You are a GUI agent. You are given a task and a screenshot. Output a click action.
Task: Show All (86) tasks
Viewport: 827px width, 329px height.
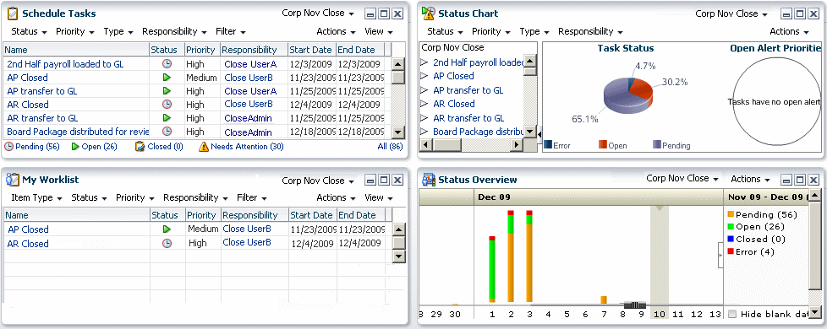click(x=391, y=146)
